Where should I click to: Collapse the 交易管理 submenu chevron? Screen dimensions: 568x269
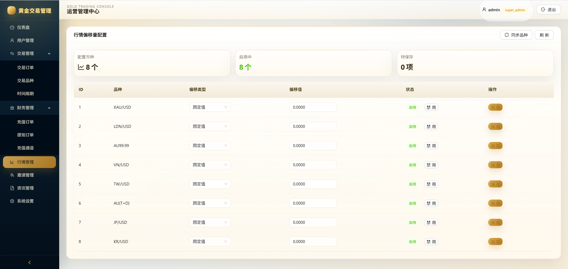tap(49, 53)
